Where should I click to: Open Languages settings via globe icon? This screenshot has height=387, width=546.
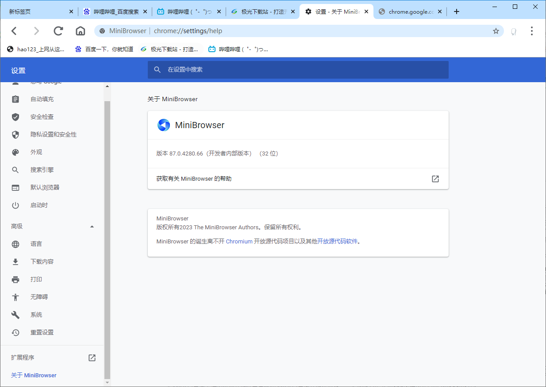click(x=15, y=243)
